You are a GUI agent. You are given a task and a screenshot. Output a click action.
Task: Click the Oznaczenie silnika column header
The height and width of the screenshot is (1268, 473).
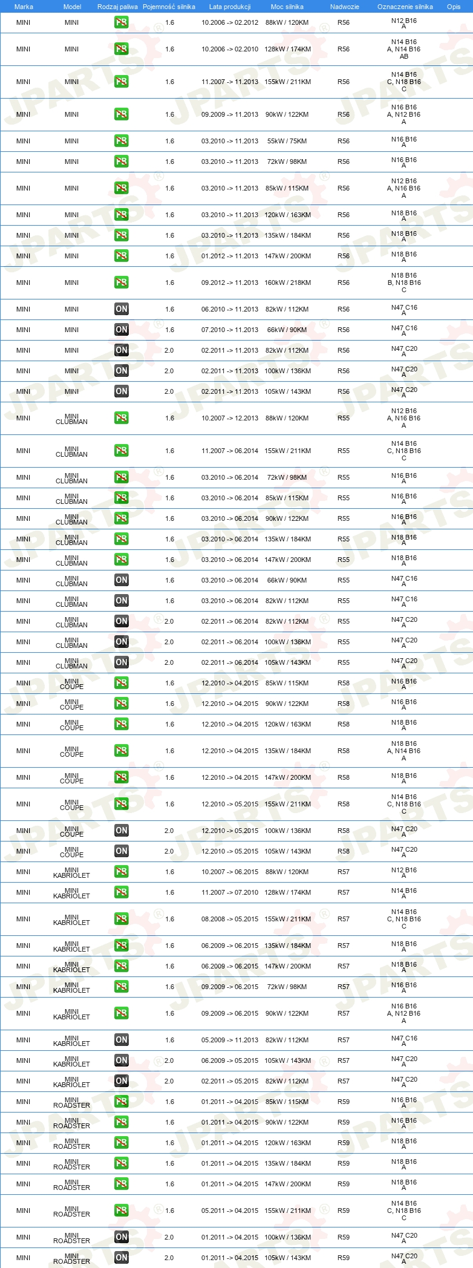405,7
